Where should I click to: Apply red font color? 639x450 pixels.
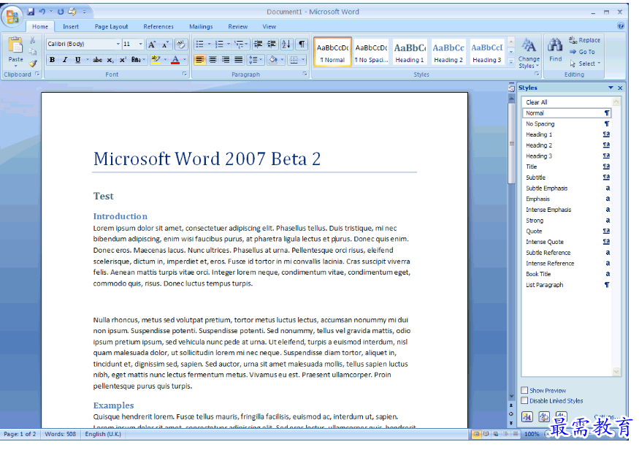pyautogui.click(x=175, y=60)
